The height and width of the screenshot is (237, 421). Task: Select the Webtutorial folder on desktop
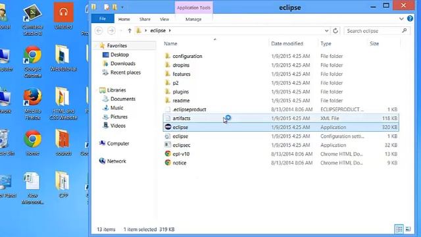click(x=63, y=58)
